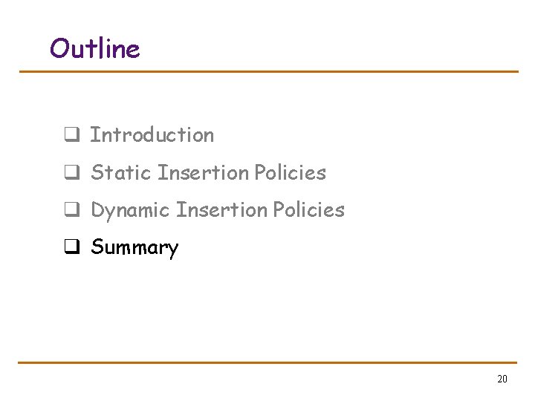Select the Introduction outline item text
Viewport: 535px width, 401px height.
pyautogui.click(x=152, y=135)
